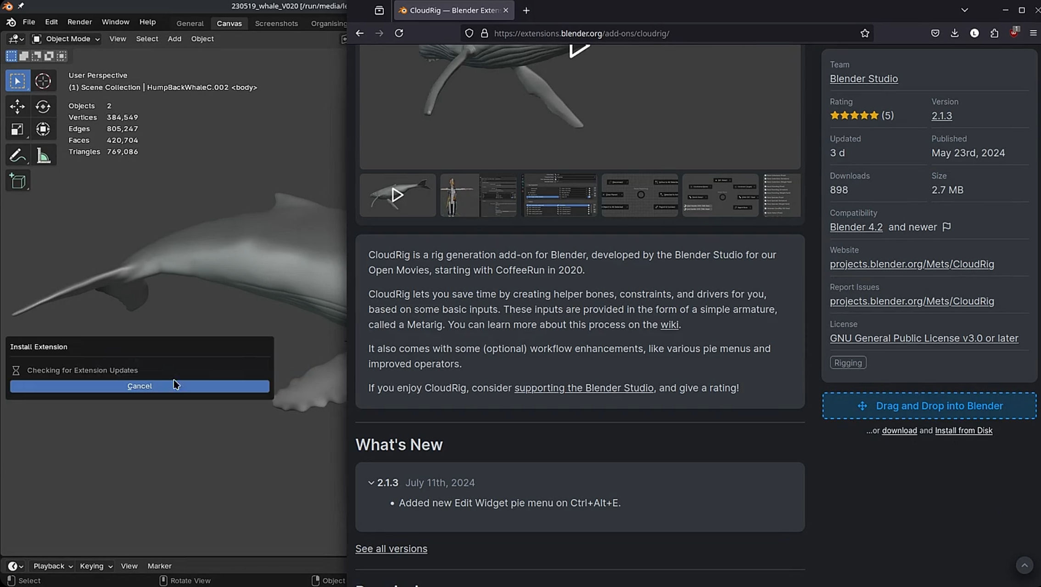Open the Blender Studio team link
Screen dimensions: 1041x587
tap(864, 79)
